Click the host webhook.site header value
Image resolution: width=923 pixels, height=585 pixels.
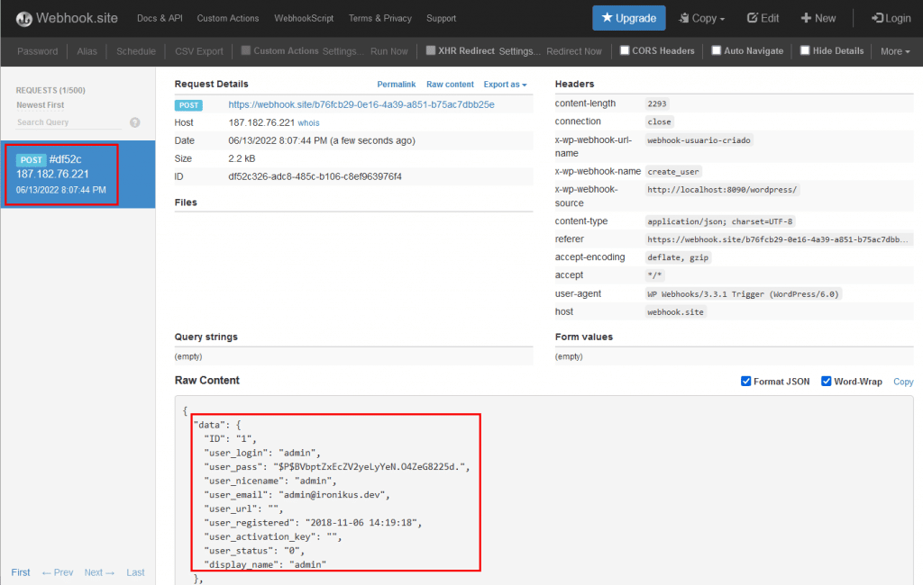675,311
